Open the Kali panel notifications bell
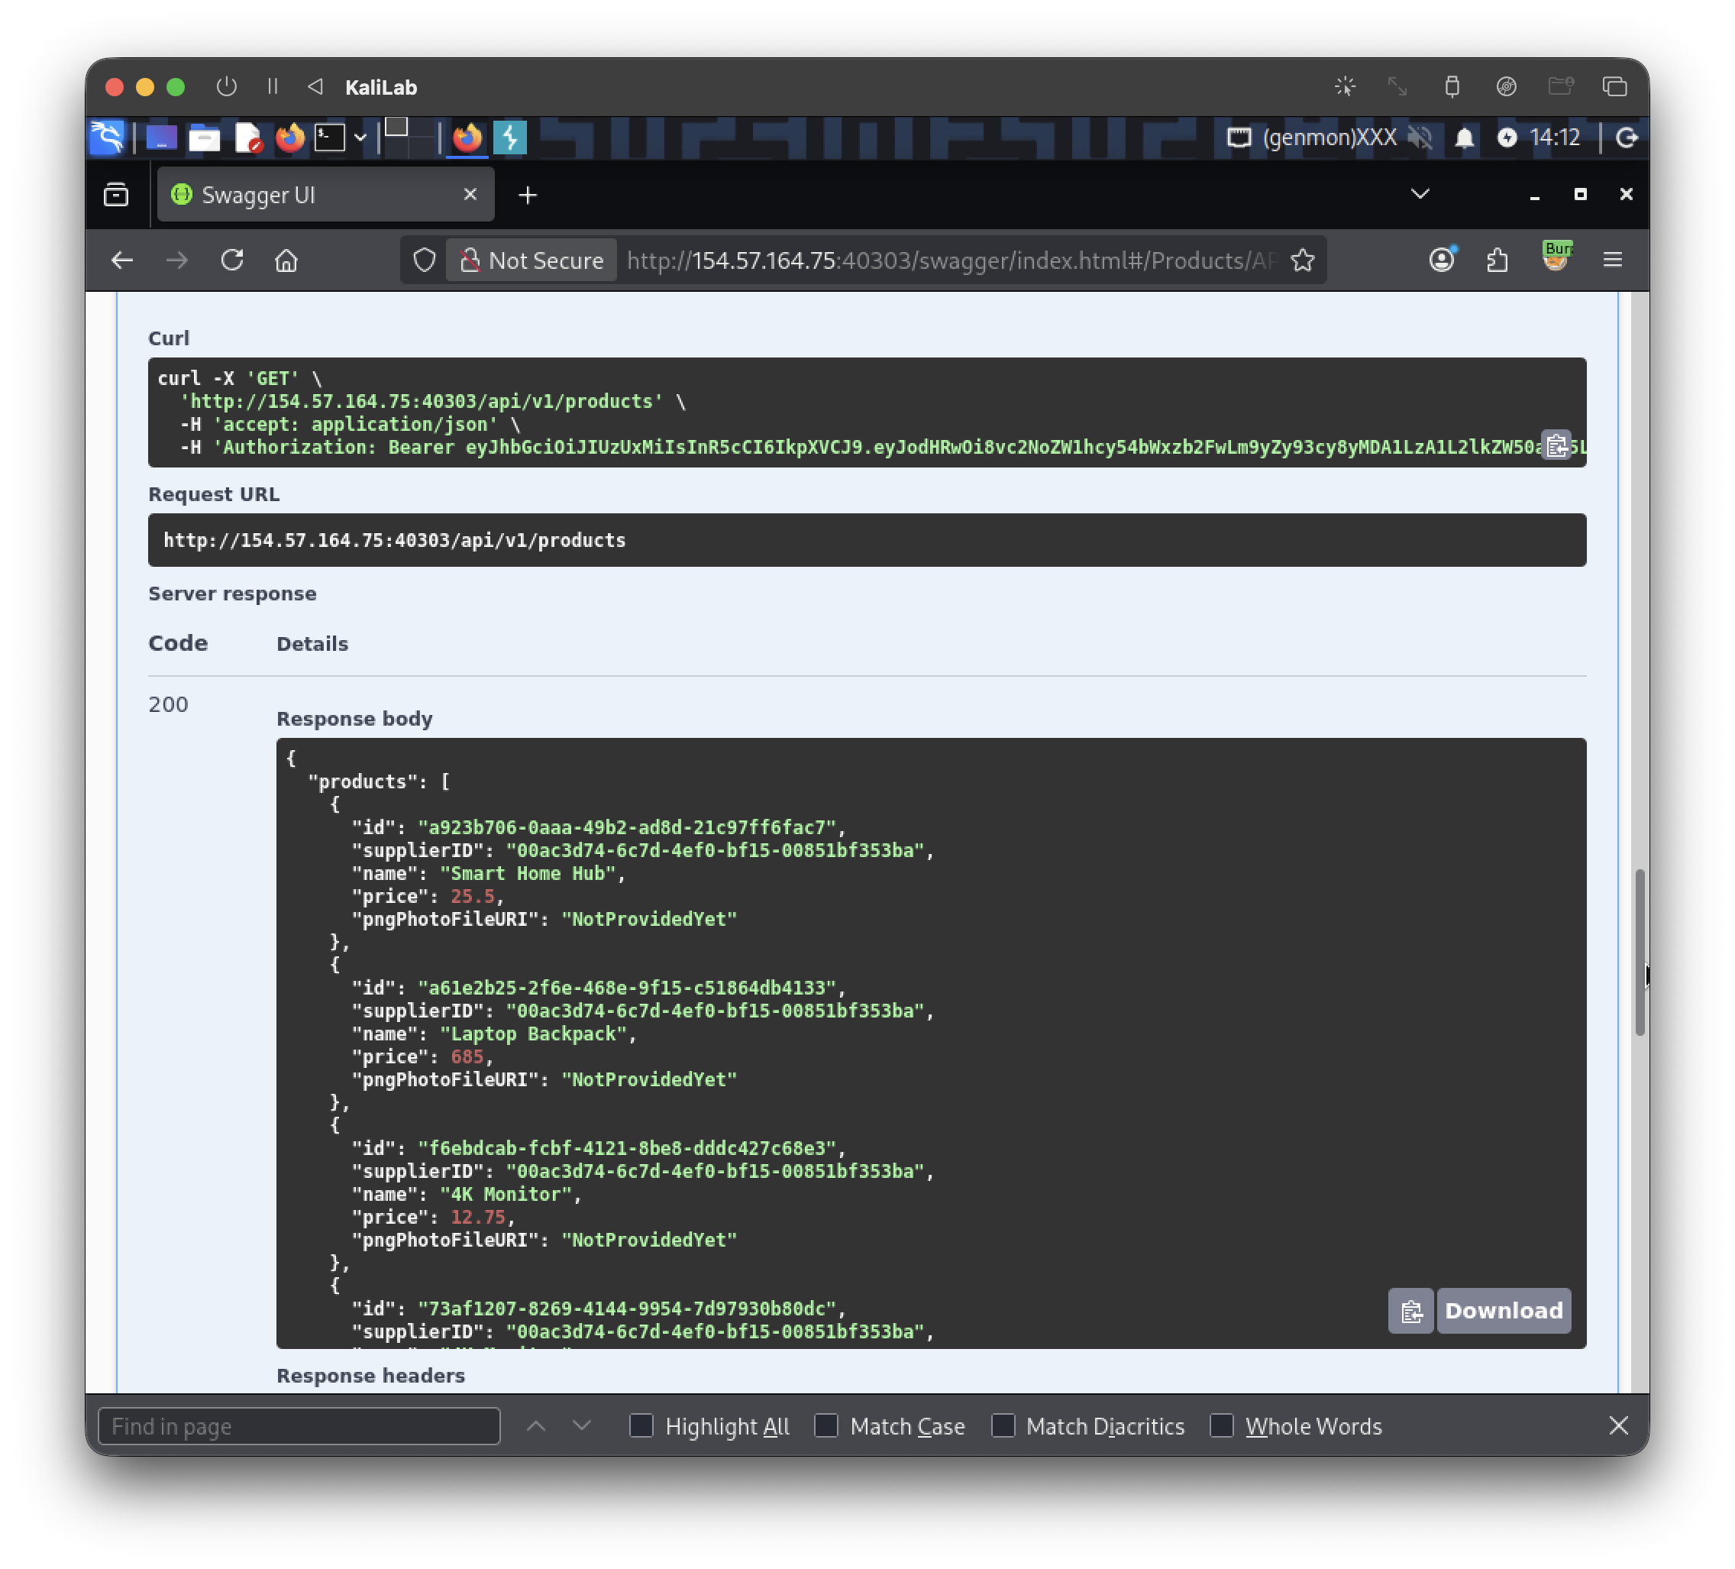1735x1569 pixels. 1464,137
